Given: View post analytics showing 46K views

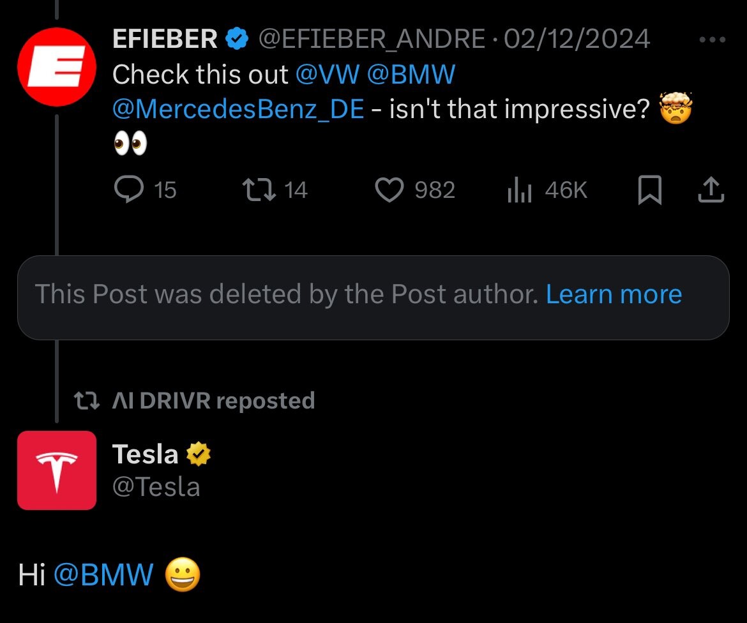Looking at the screenshot, I should pyautogui.click(x=519, y=190).
